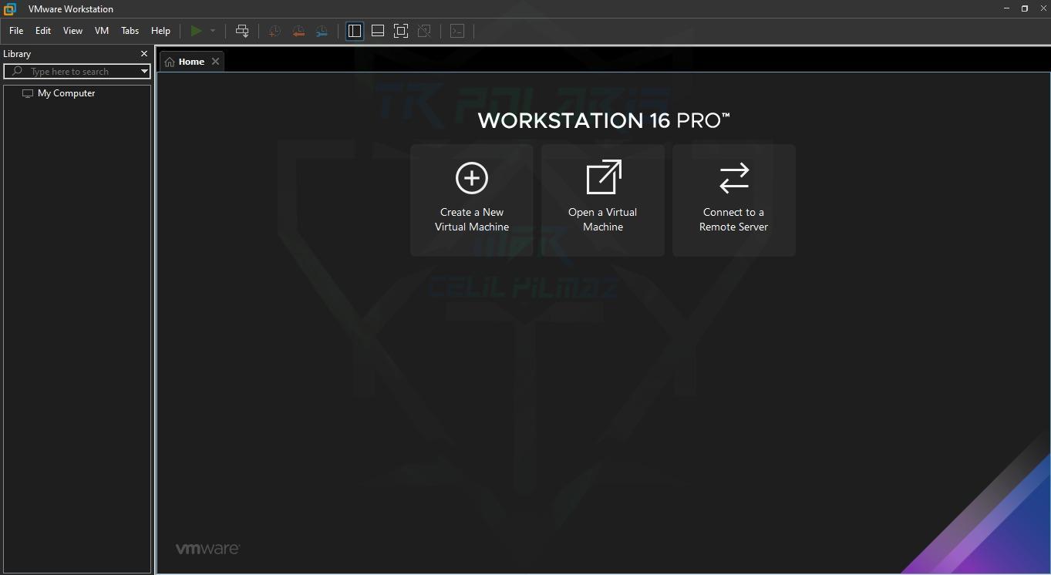Open the power options dropdown arrow
Viewport: 1051px width, 575px height.
click(x=213, y=31)
